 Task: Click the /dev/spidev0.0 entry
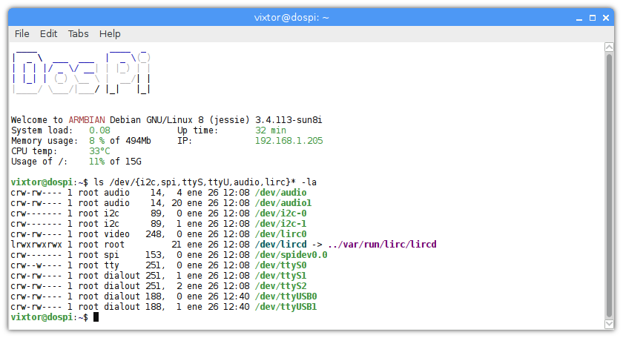291,254
